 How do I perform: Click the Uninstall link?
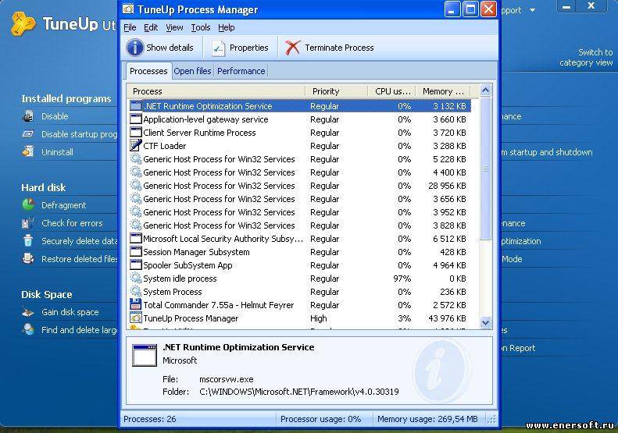58,152
